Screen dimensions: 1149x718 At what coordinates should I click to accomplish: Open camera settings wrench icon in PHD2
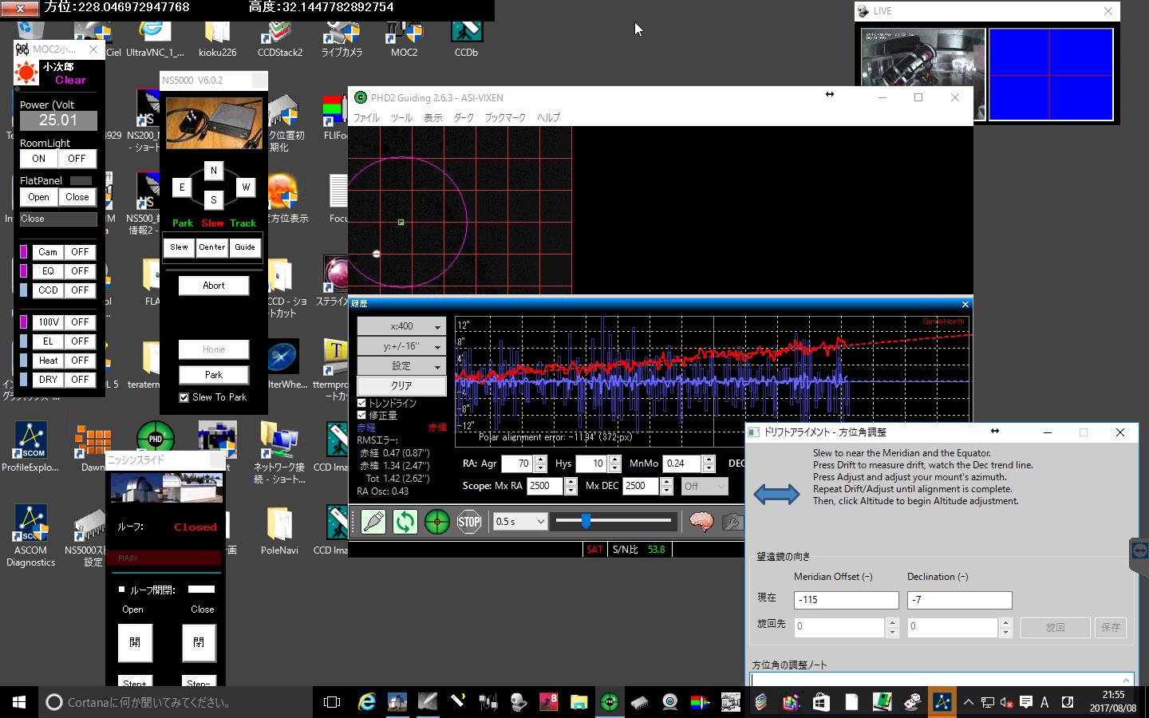pyautogui.click(x=732, y=522)
